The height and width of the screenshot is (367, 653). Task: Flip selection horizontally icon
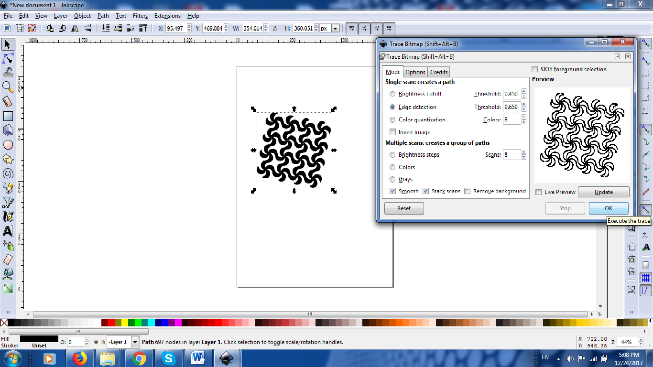[75, 28]
